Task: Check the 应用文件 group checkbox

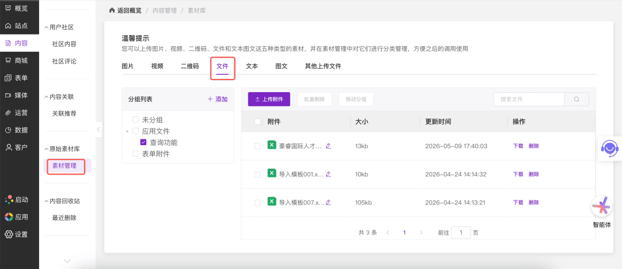Action: (x=136, y=131)
